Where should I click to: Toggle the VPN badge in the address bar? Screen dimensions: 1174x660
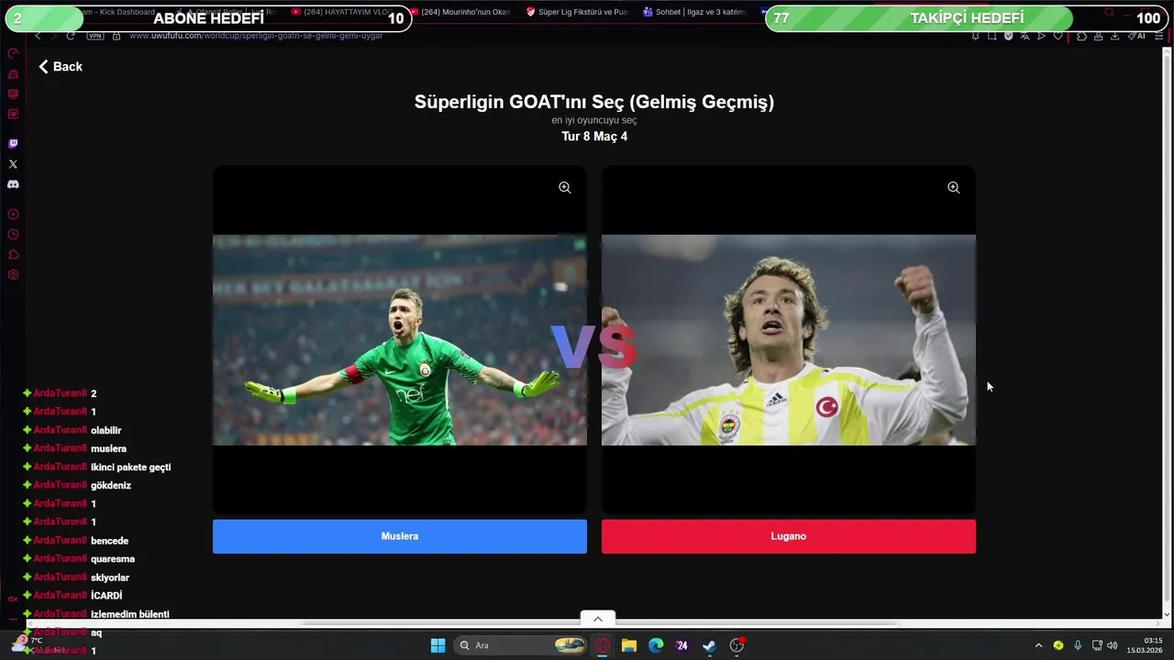tap(94, 36)
